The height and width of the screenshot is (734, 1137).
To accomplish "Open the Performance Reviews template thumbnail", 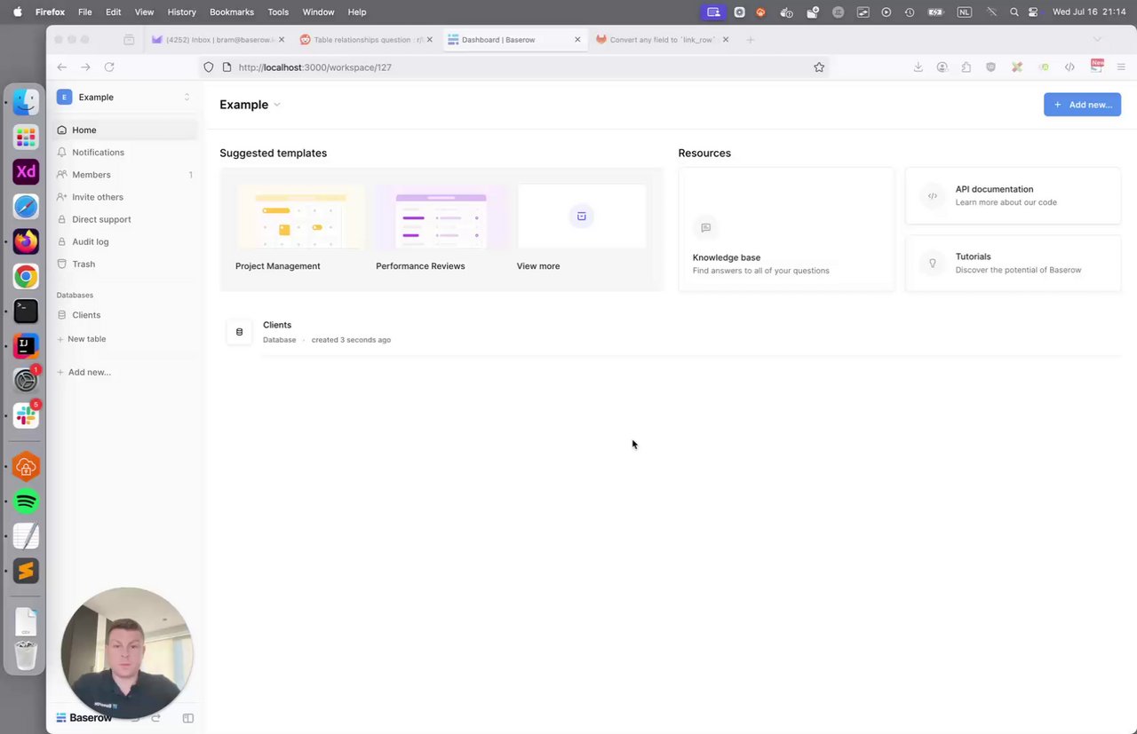I will point(441,217).
